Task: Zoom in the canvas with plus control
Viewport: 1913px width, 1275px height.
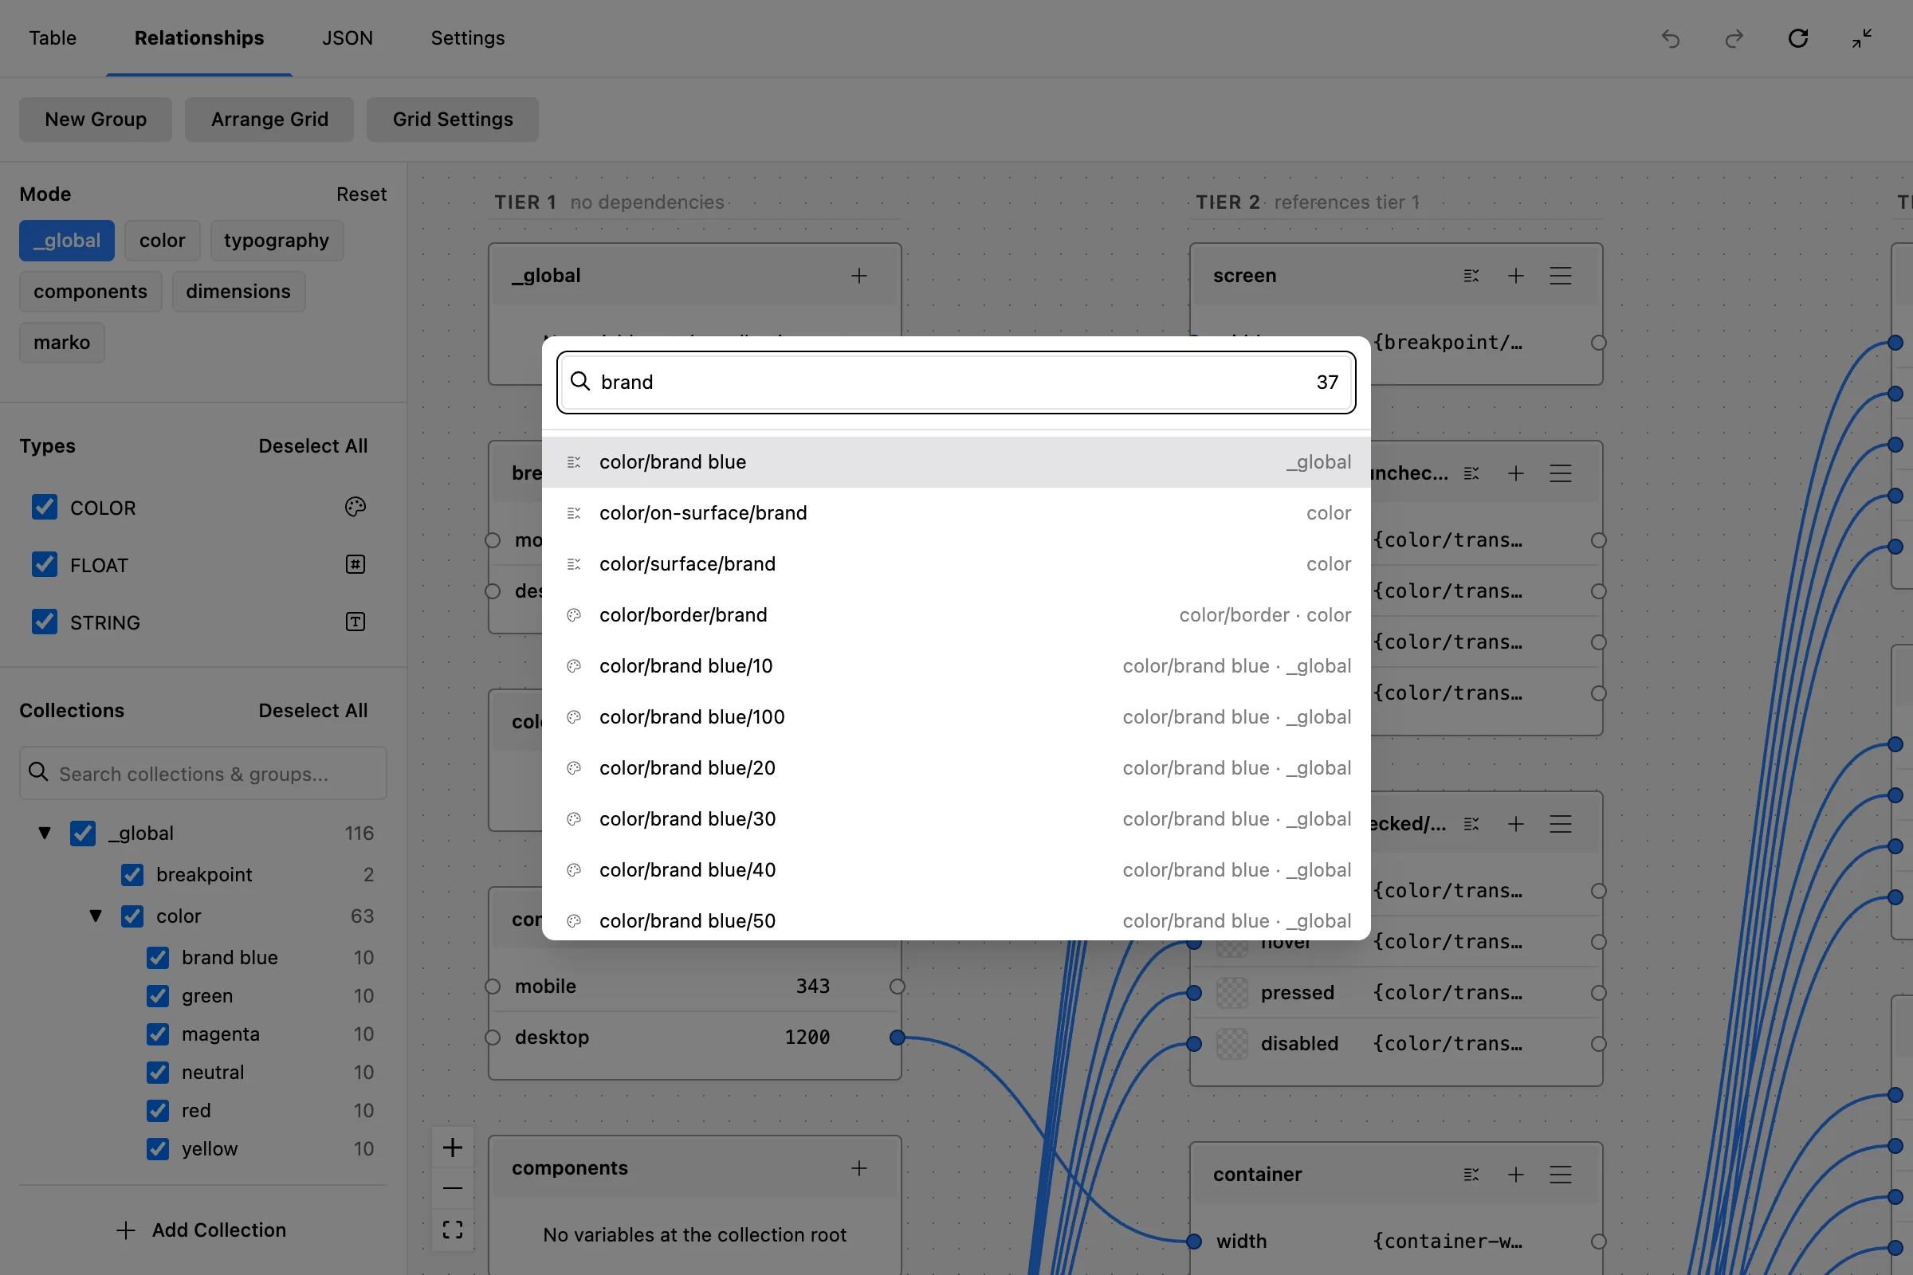Action: point(452,1147)
